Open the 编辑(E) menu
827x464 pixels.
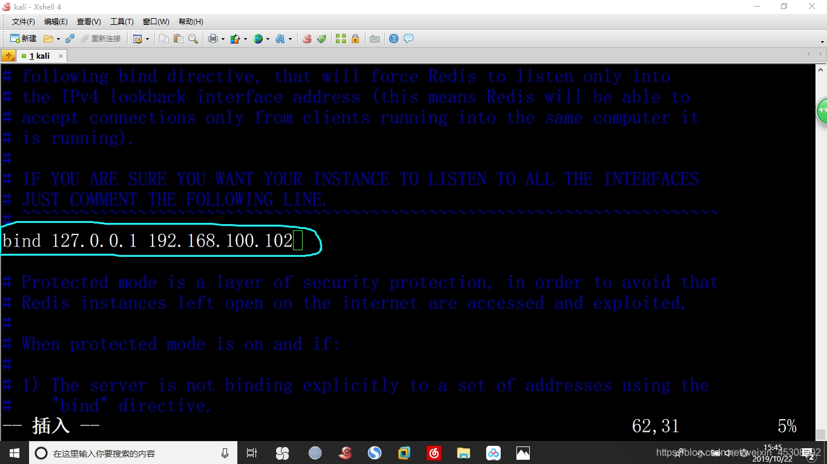click(x=56, y=22)
